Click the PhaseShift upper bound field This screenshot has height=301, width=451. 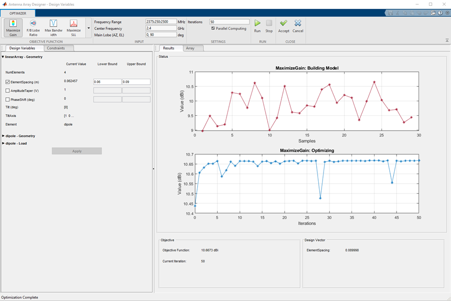(136, 99)
